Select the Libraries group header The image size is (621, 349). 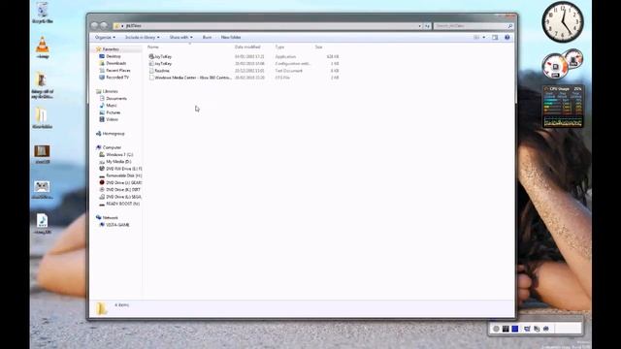coord(110,91)
